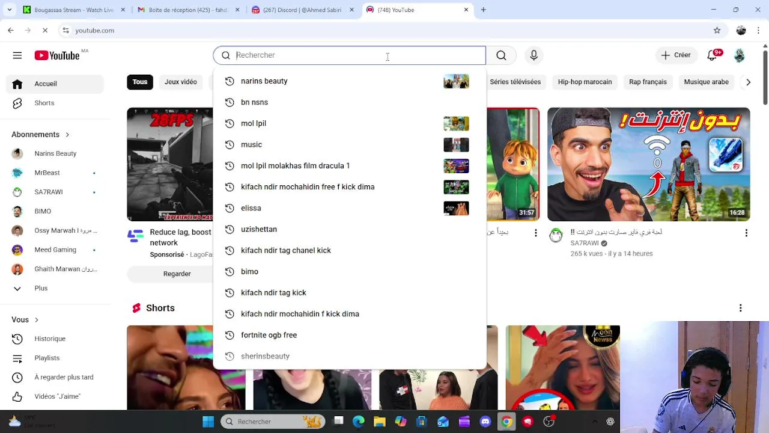
Task: Select 'bimo' search suggestion
Action: 349,271
